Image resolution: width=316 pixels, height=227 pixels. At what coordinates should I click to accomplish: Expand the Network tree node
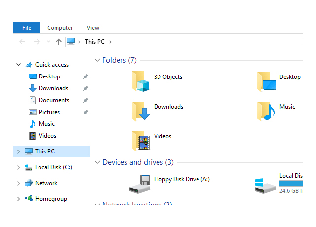[19, 183]
